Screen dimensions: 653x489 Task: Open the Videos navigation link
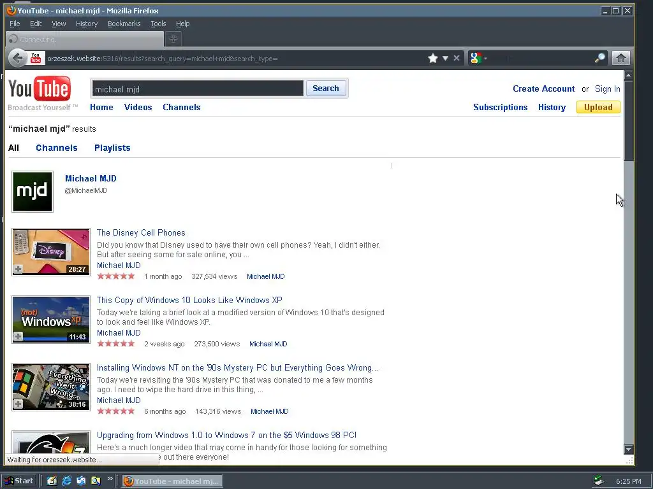(138, 107)
